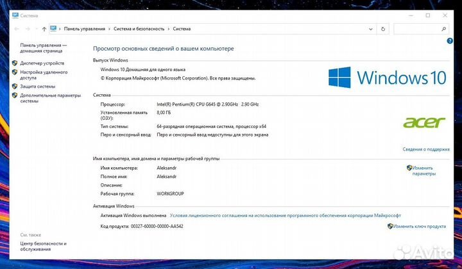Click the search magnifier icon
This screenshot has height=269, width=462.
tap(443, 29)
